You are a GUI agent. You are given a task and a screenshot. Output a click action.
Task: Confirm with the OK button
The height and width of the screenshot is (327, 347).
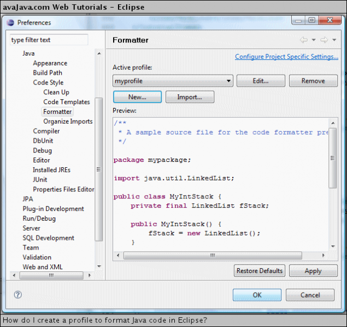[257, 295]
